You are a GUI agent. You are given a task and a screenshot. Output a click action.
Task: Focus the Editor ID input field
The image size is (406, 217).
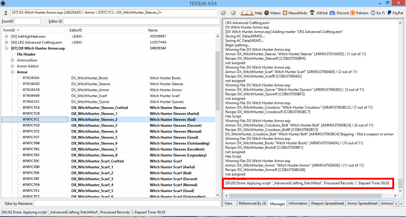point(141,21)
